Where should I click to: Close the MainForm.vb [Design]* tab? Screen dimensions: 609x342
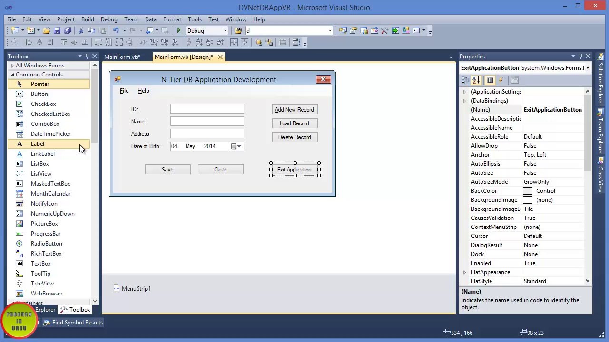pyautogui.click(x=220, y=57)
